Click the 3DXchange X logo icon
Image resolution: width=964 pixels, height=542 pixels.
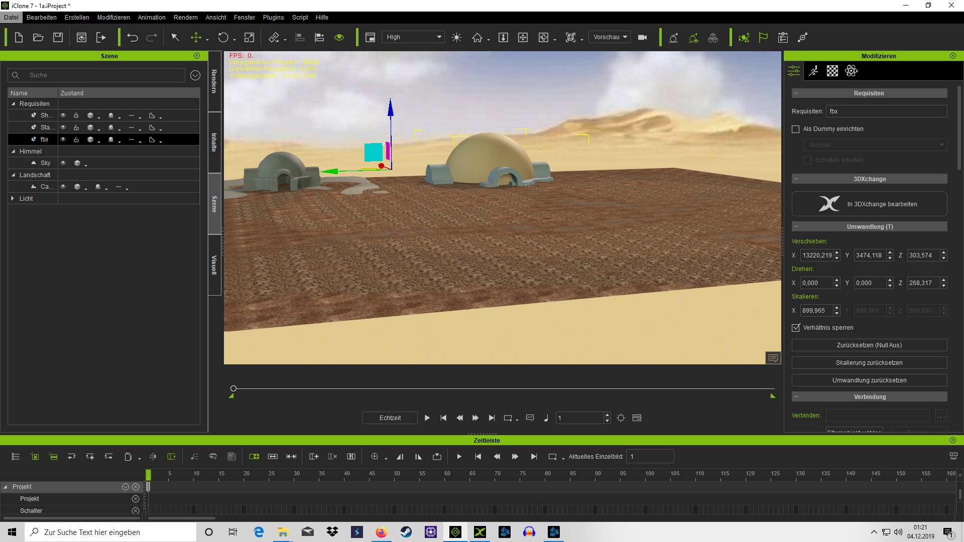(829, 204)
